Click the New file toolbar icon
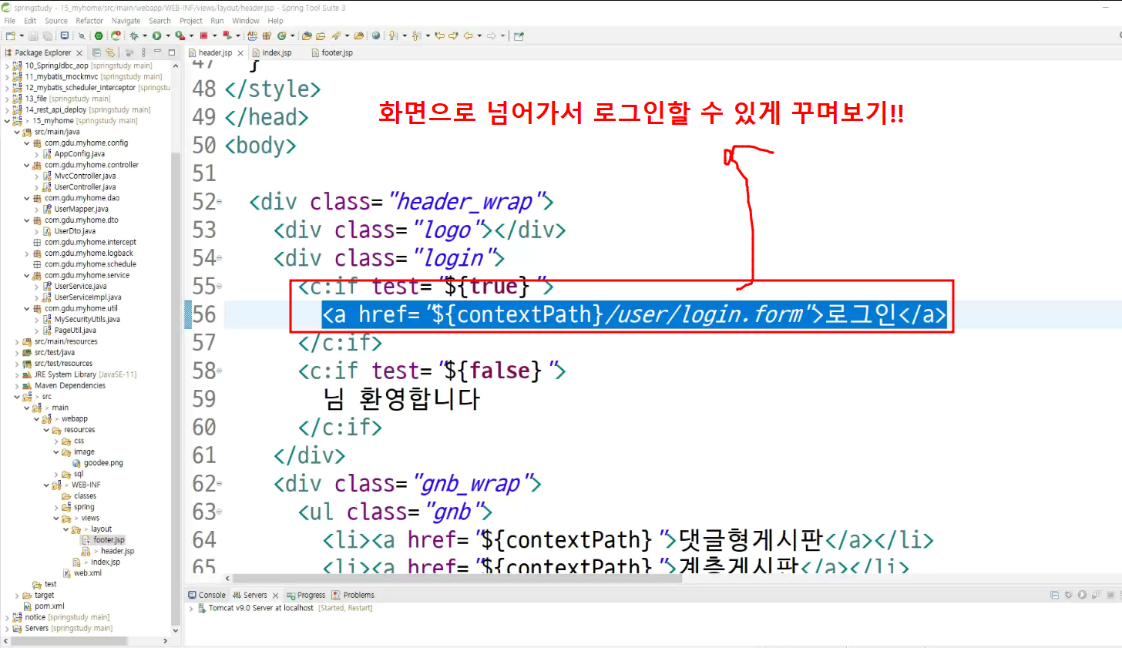This screenshot has height=648, width=1122. coord(10,35)
